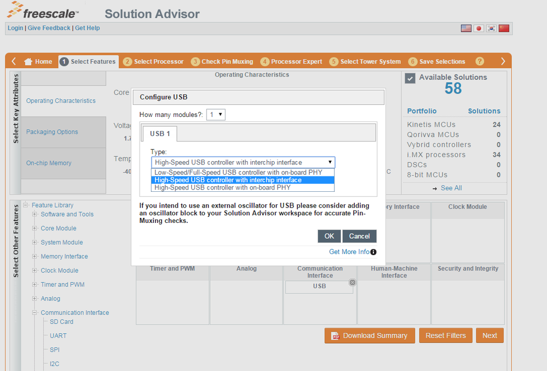
Task: Open the help question mark icon
Action: pyautogui.click(x=480, y=61)
